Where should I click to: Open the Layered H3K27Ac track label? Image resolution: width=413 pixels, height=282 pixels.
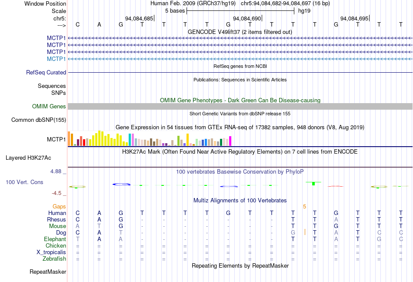coord(28,158)
